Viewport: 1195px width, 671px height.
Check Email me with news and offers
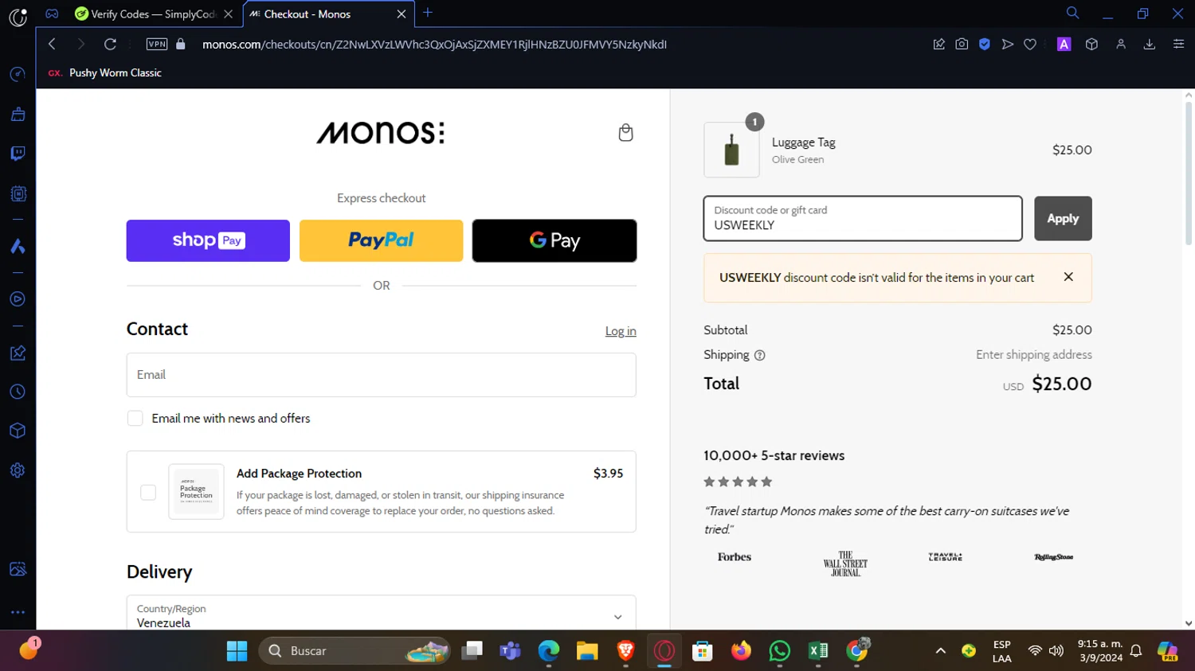(x=135, y=419)
